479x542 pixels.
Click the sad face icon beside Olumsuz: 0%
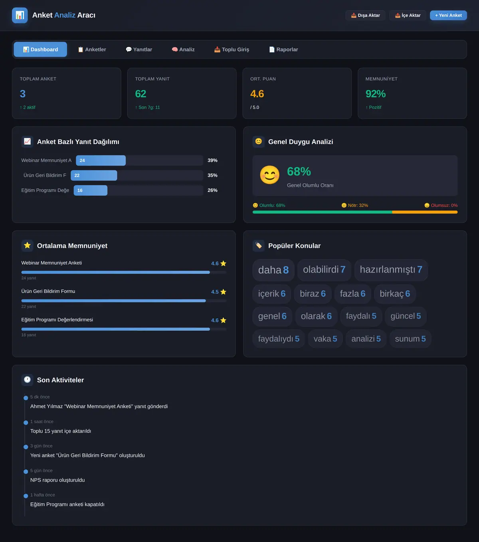[427, 206]
